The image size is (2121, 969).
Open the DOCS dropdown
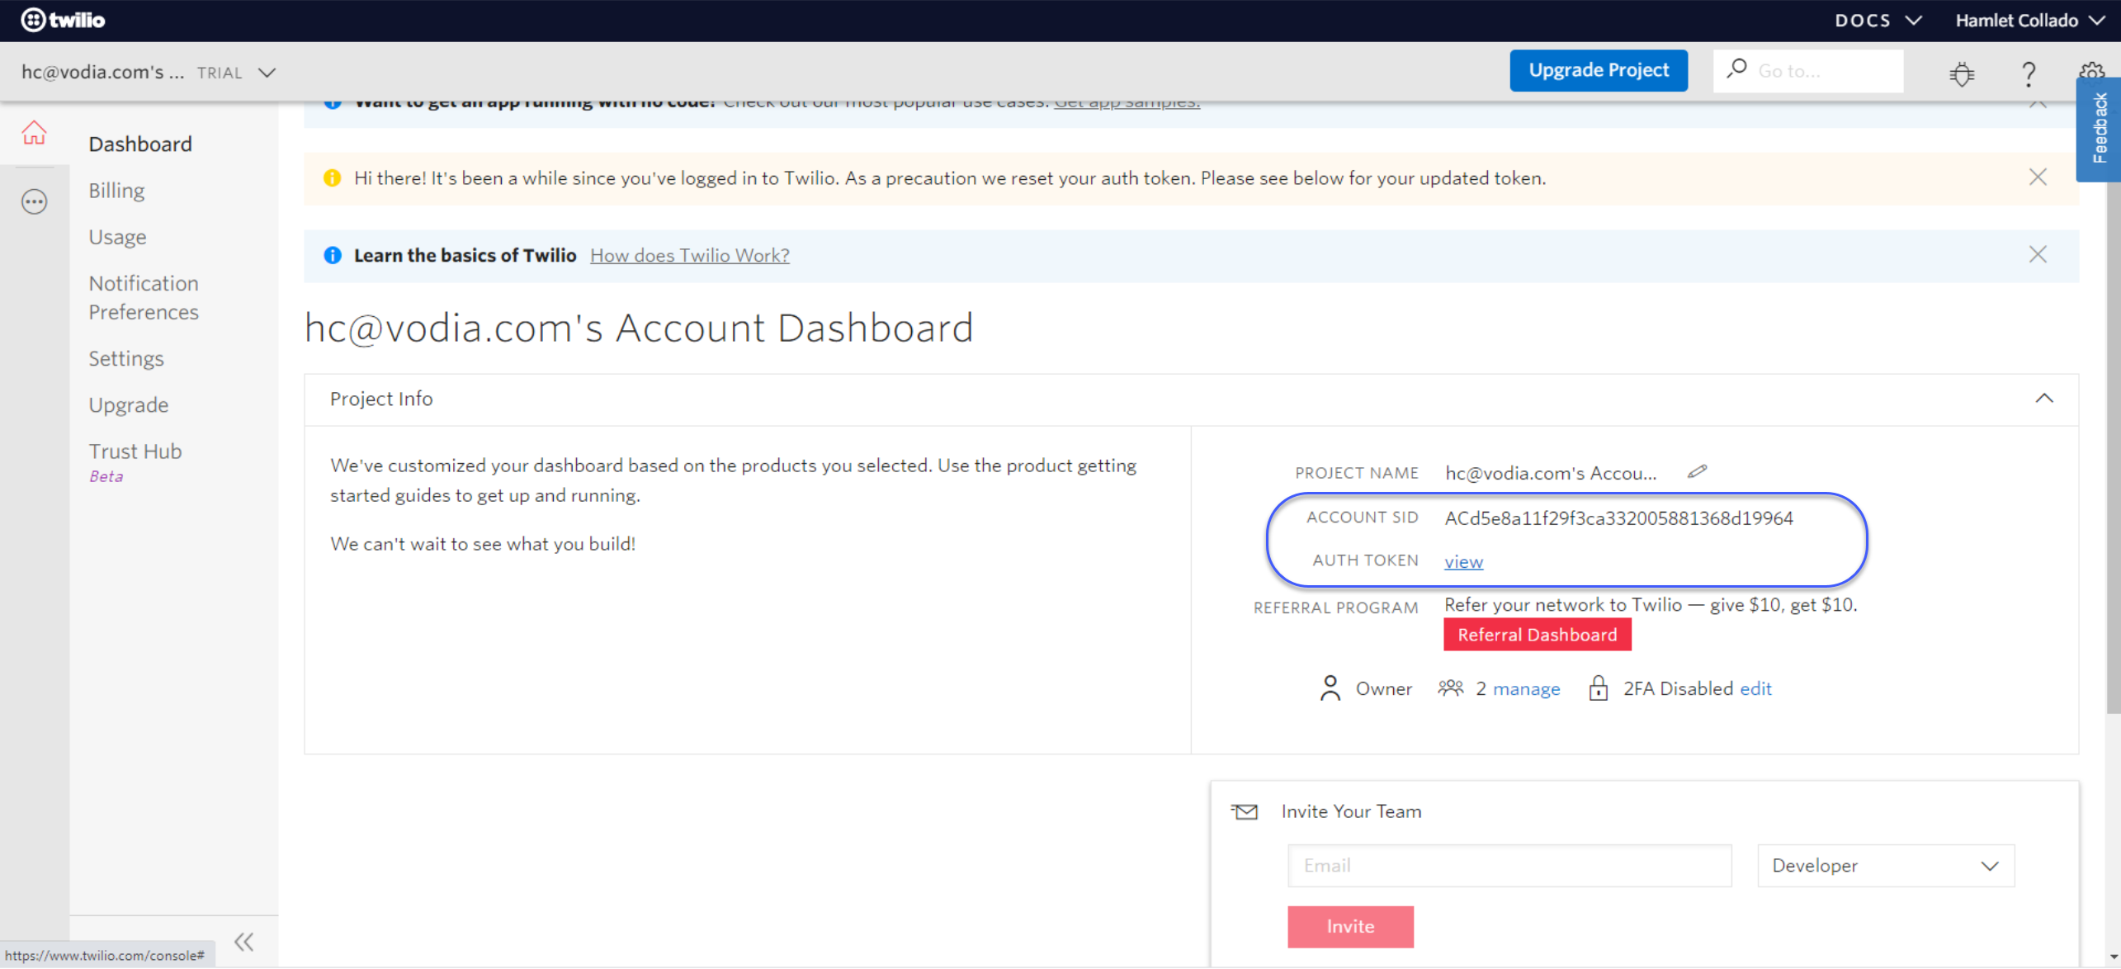[x=1878, y=21]
